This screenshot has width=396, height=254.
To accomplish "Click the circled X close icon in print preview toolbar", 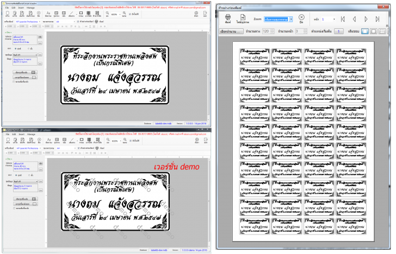I will pyautogui.click(x=301, y=17).
